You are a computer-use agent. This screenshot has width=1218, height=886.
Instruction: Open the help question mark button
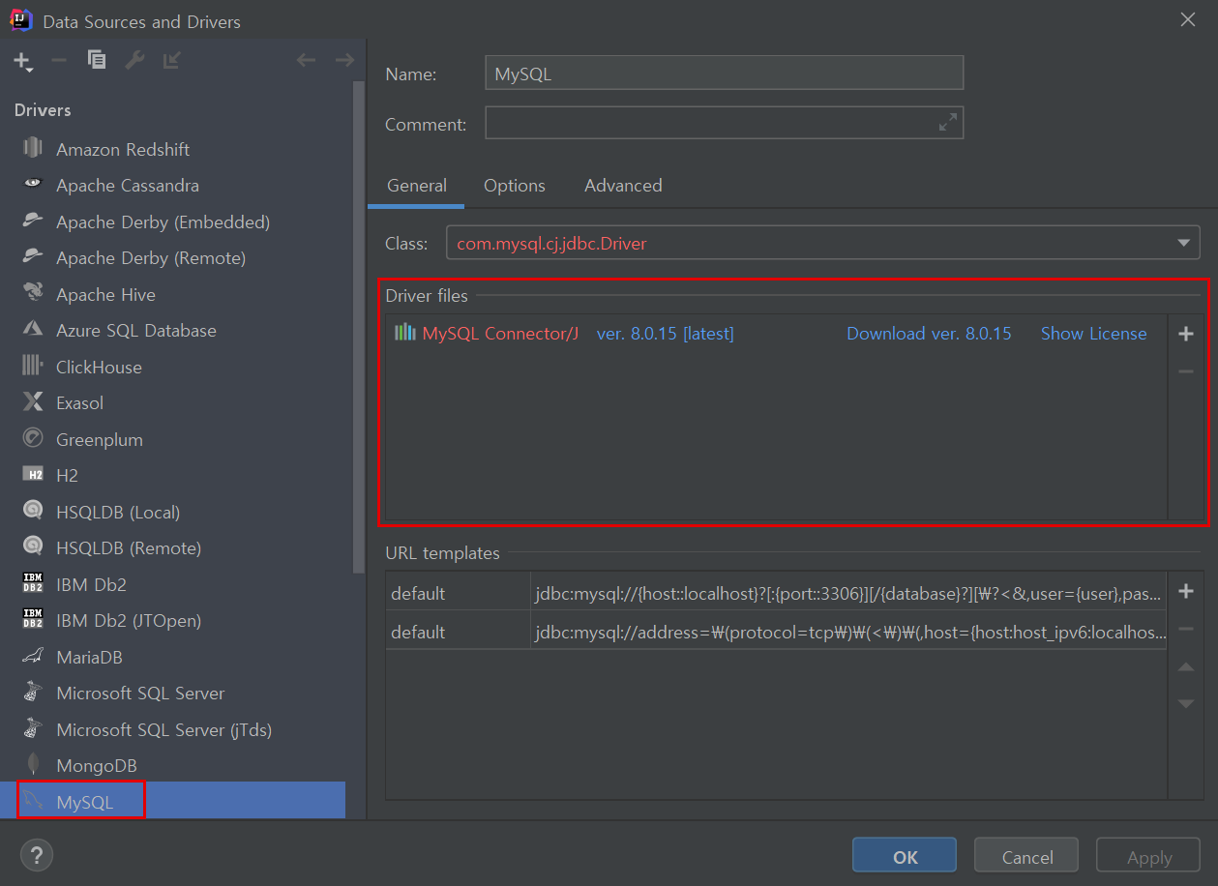[37, 855]
